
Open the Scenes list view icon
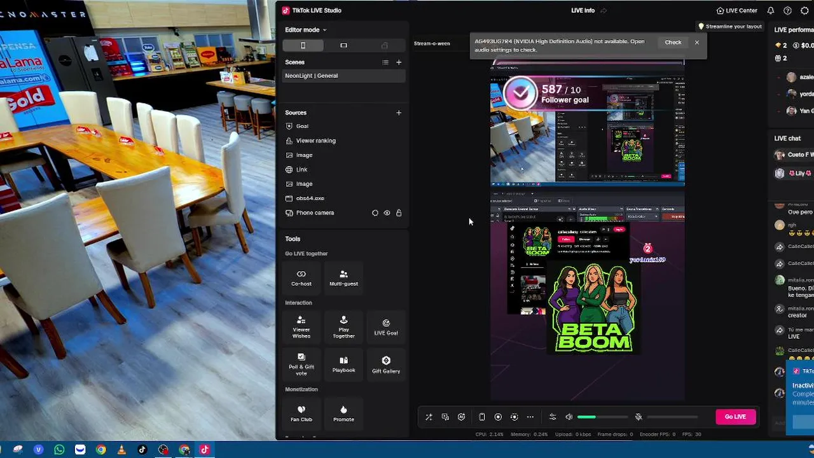(x=385, y=62)
